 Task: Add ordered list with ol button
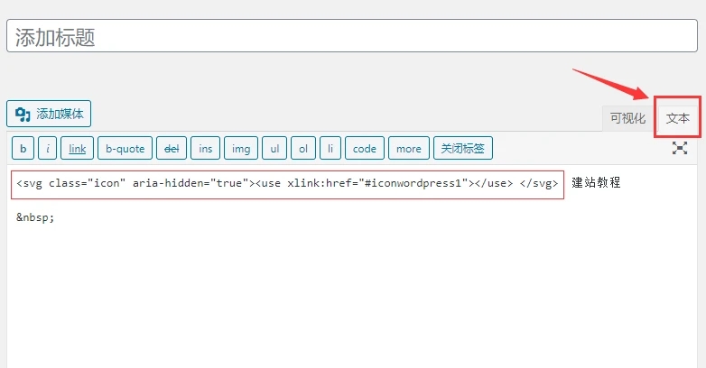pyautogui.click(x=303, y=148)
